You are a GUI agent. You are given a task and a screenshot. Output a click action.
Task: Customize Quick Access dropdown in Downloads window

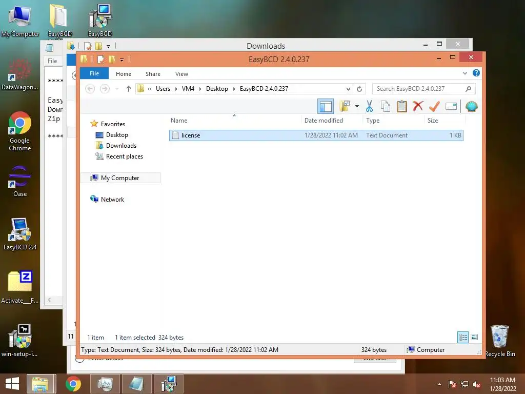(x=109, y=47)
